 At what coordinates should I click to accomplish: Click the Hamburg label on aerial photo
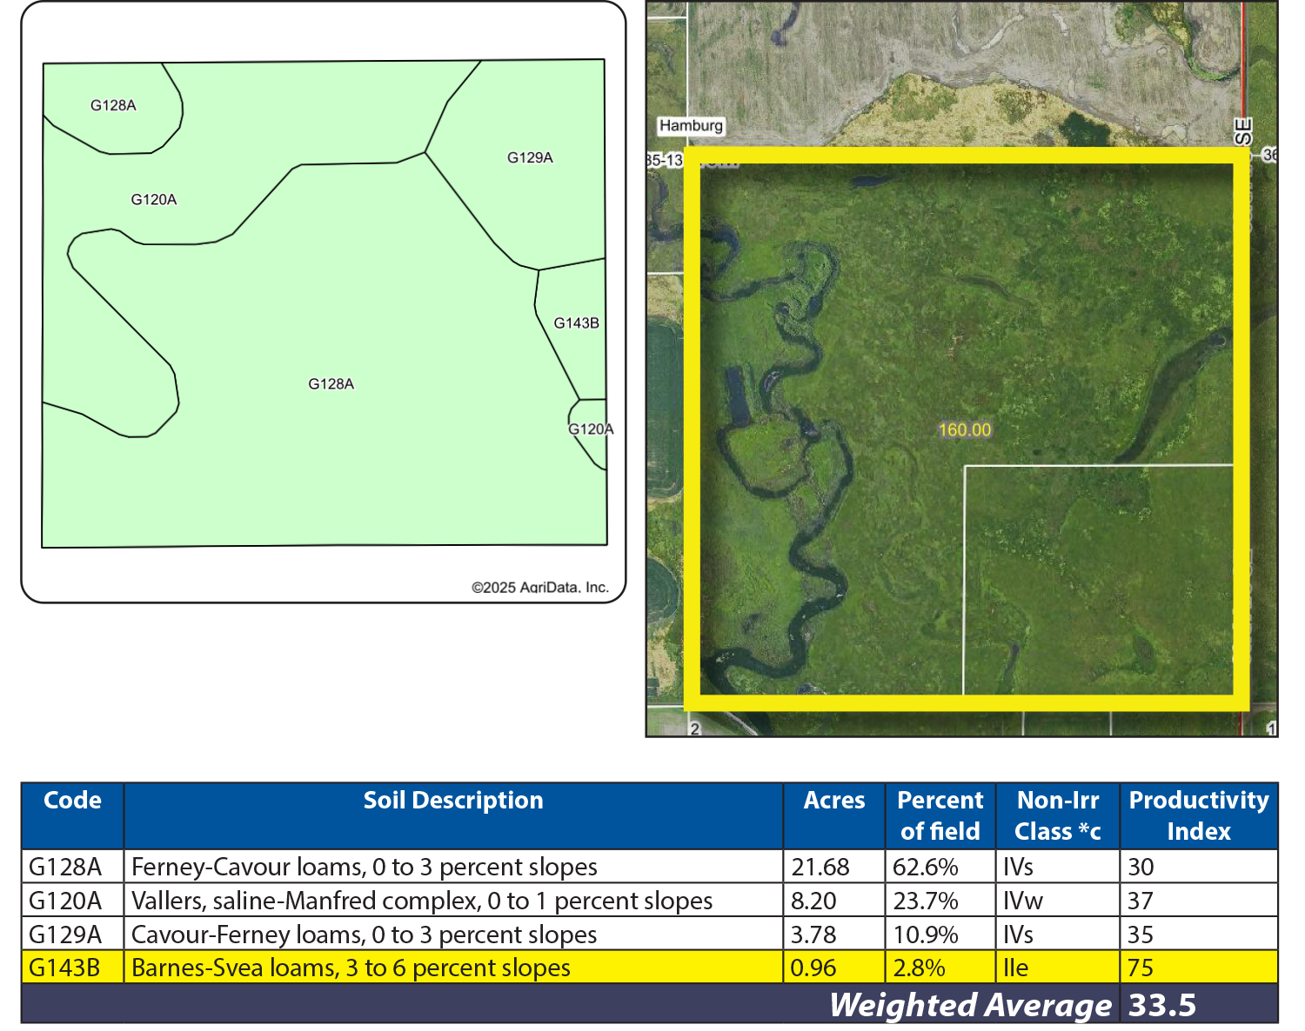tap(691, 125)
